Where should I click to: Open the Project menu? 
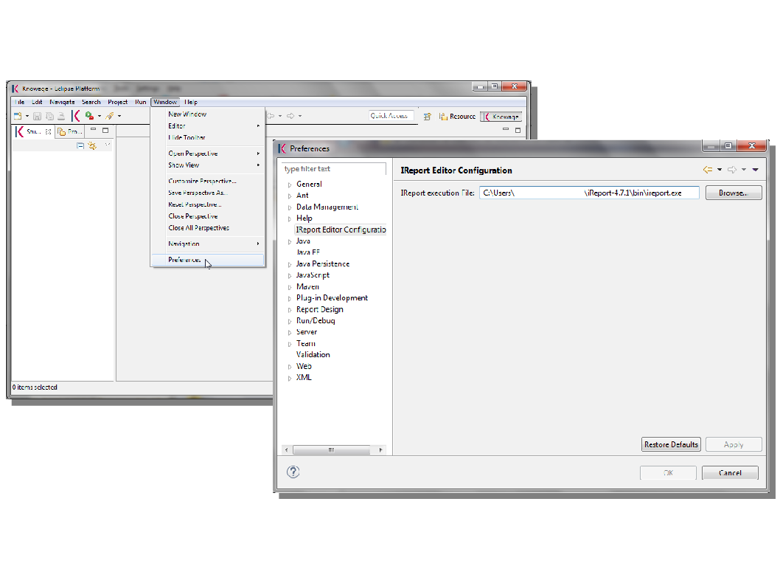point(117,102)
